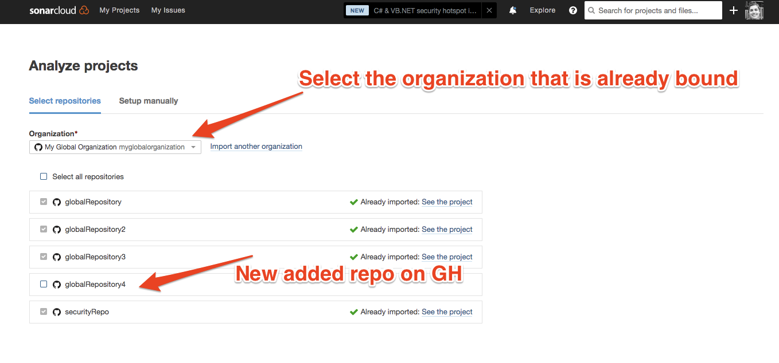The image size is (779, 363).
Task: Open the user avatar menu
Action: pos(754,10)
